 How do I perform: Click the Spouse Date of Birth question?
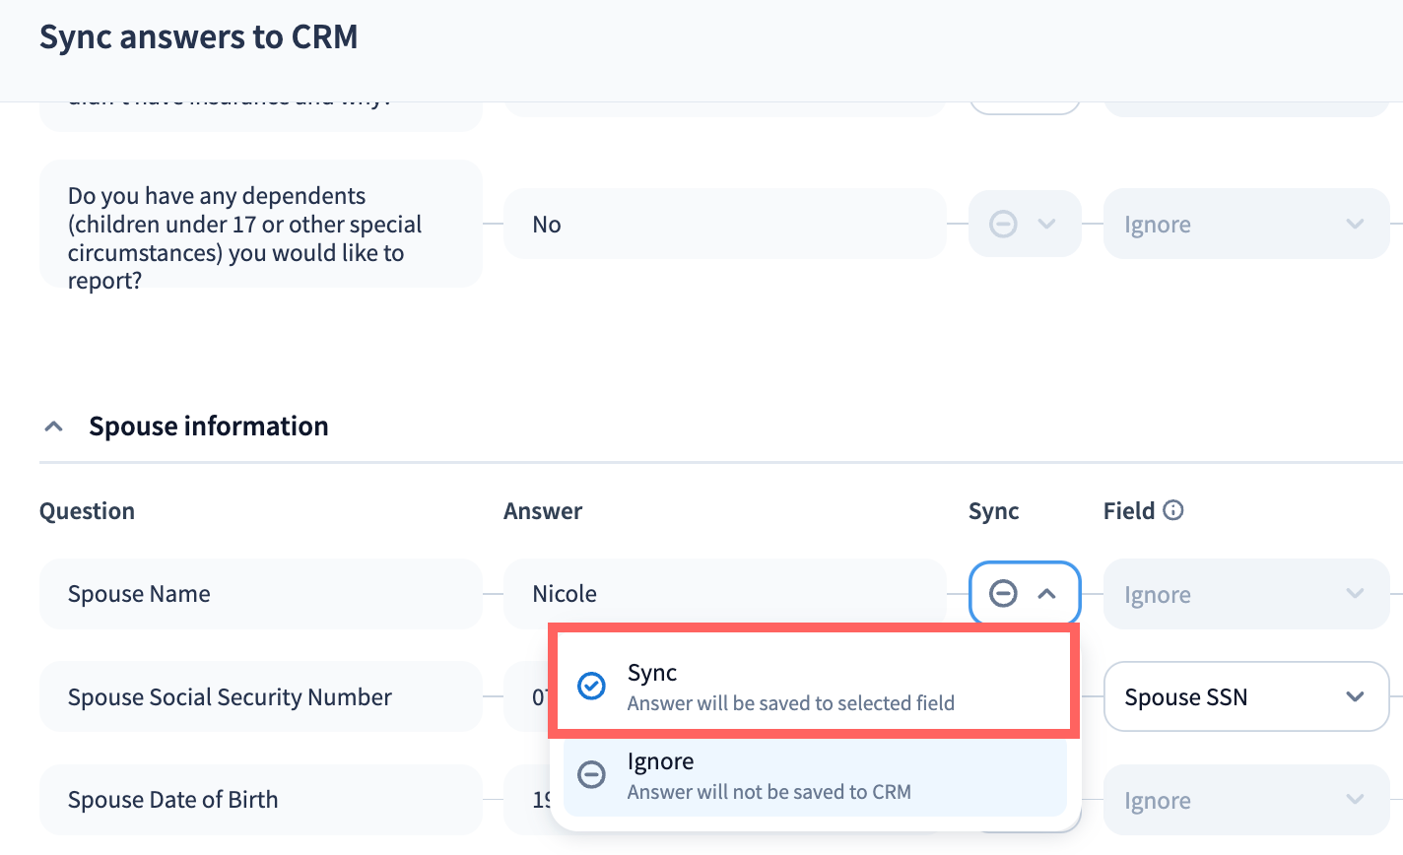(260, 800)
